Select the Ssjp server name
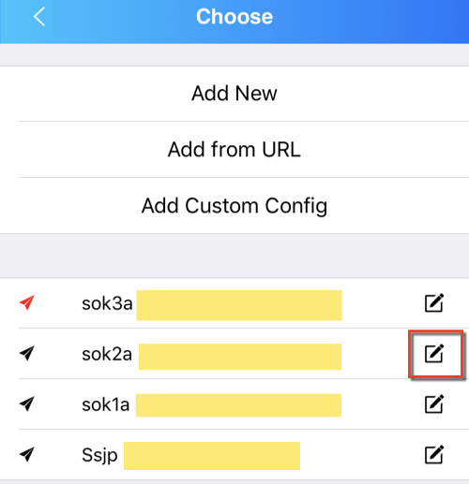Screen dimensions: 469x484 [x=99, y=456]
